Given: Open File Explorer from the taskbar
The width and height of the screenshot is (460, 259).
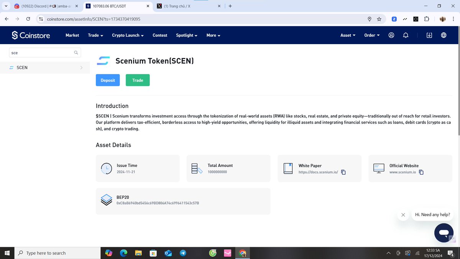Looking at the screenshot, I should [x=138, y=253].
